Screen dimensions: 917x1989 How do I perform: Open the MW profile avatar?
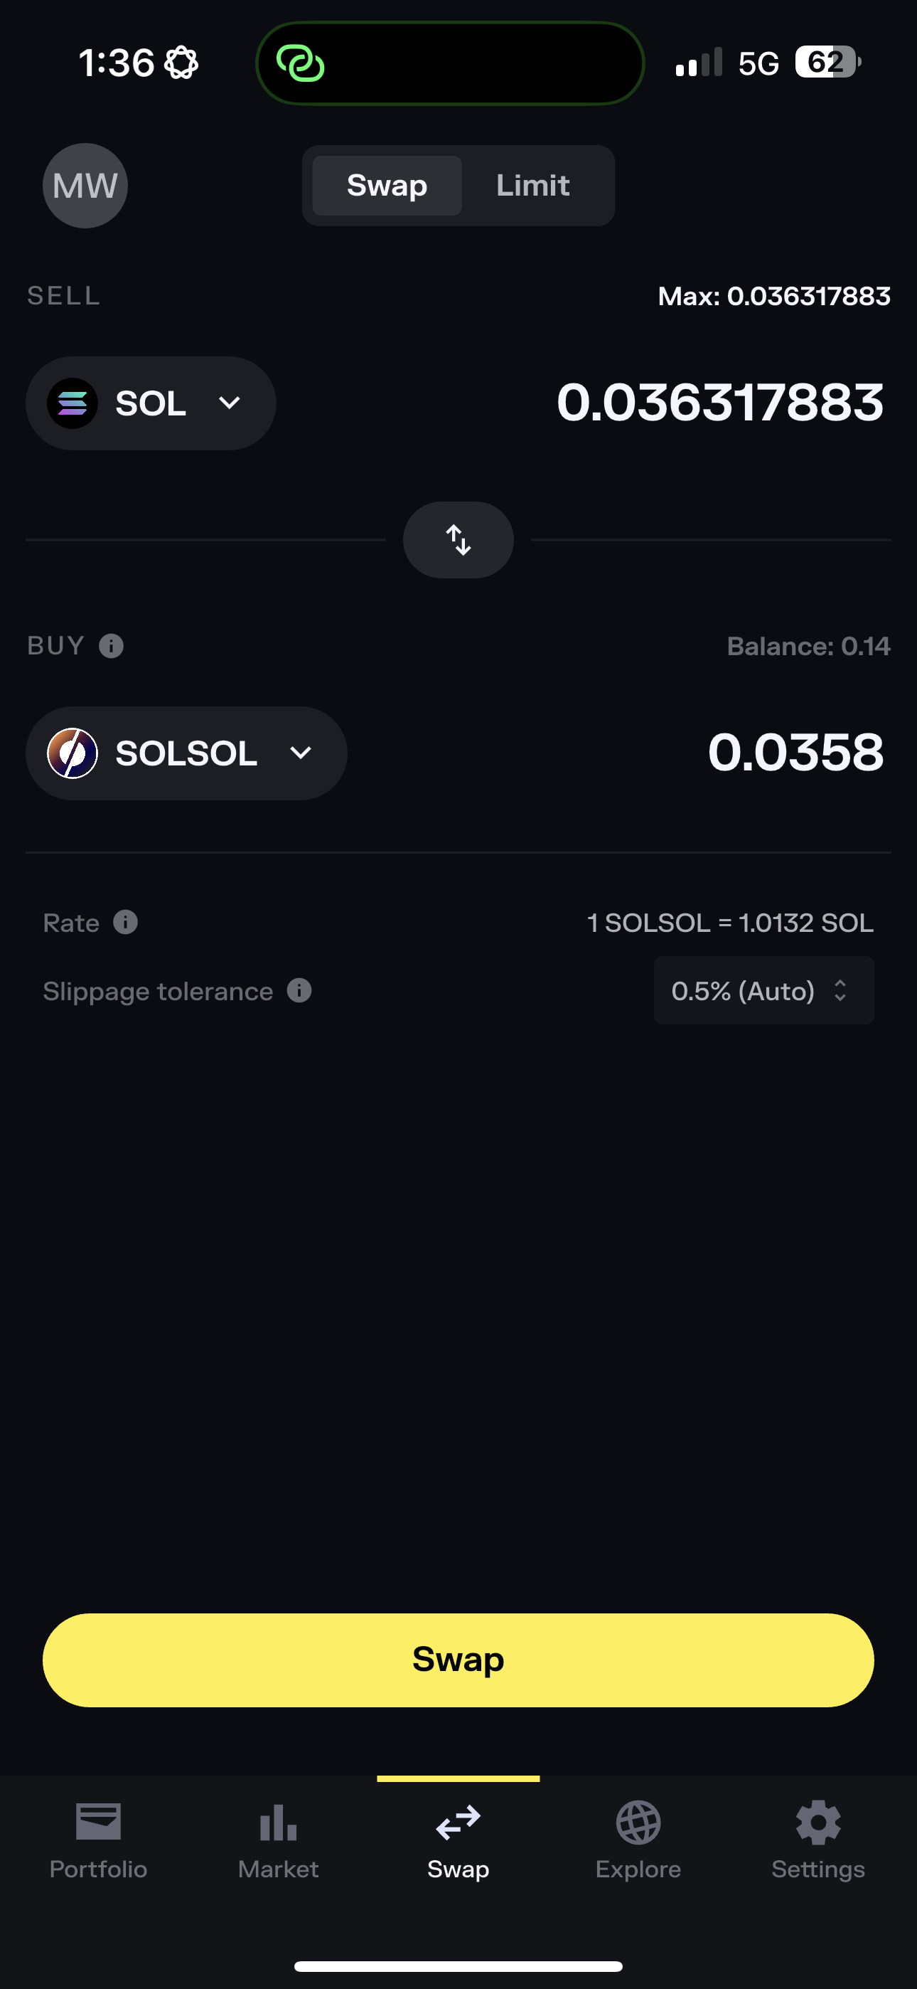(x=85, y=185)
